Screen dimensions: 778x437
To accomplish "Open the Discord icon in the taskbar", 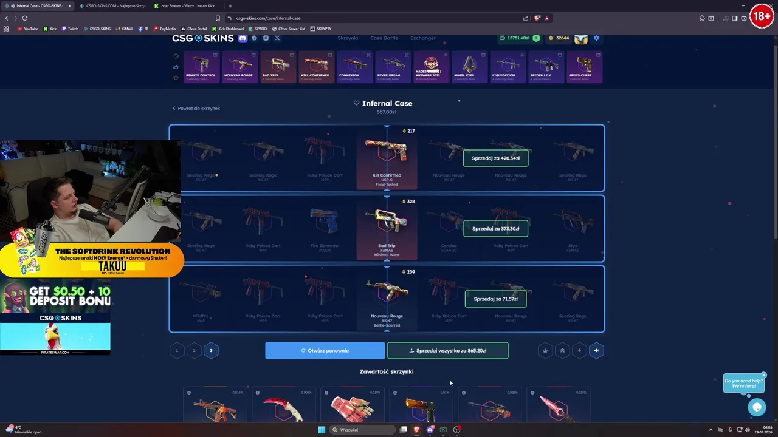I will click(x=430, y=430).
